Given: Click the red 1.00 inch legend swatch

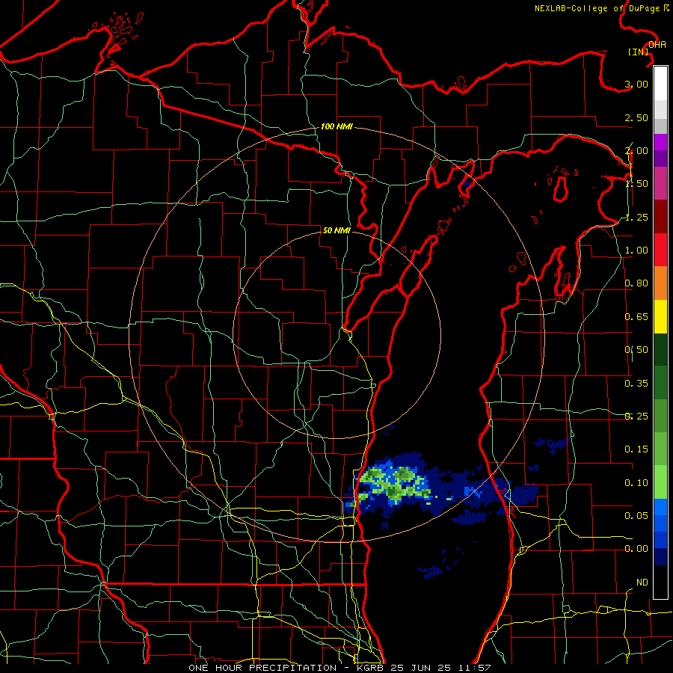Looking at the screenshot, I should (x=660, y=250).
